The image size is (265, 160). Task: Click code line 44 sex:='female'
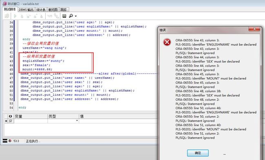(x=36, y=65)
